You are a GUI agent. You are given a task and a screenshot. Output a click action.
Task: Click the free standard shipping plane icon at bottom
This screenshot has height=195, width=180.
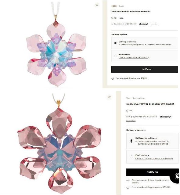[128, 188]
